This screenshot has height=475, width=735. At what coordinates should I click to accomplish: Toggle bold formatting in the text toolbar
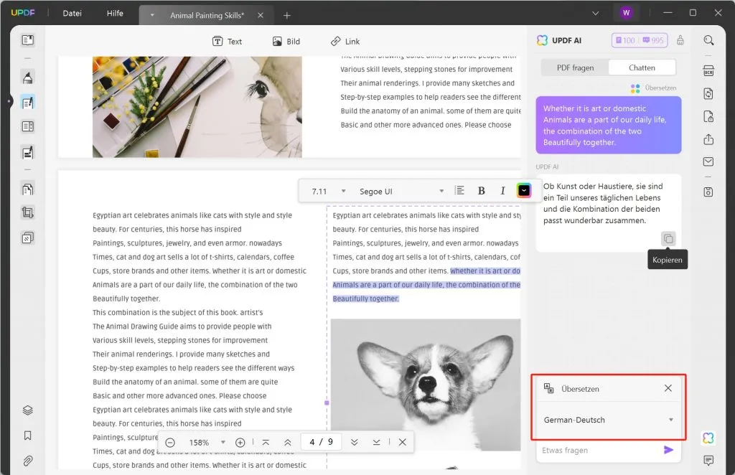[482, 190]
